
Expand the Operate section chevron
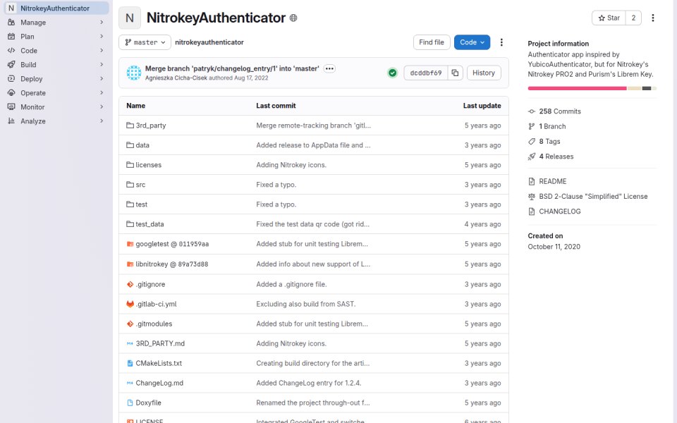(x=102, y=93)
